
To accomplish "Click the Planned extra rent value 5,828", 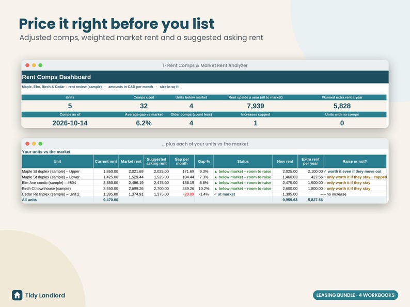I will coord(342,106).
